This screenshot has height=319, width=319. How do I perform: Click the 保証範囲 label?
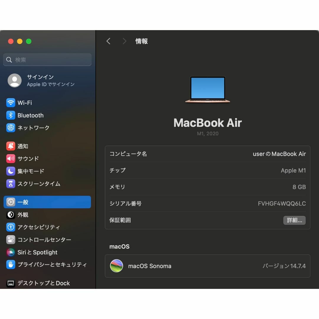120,220
